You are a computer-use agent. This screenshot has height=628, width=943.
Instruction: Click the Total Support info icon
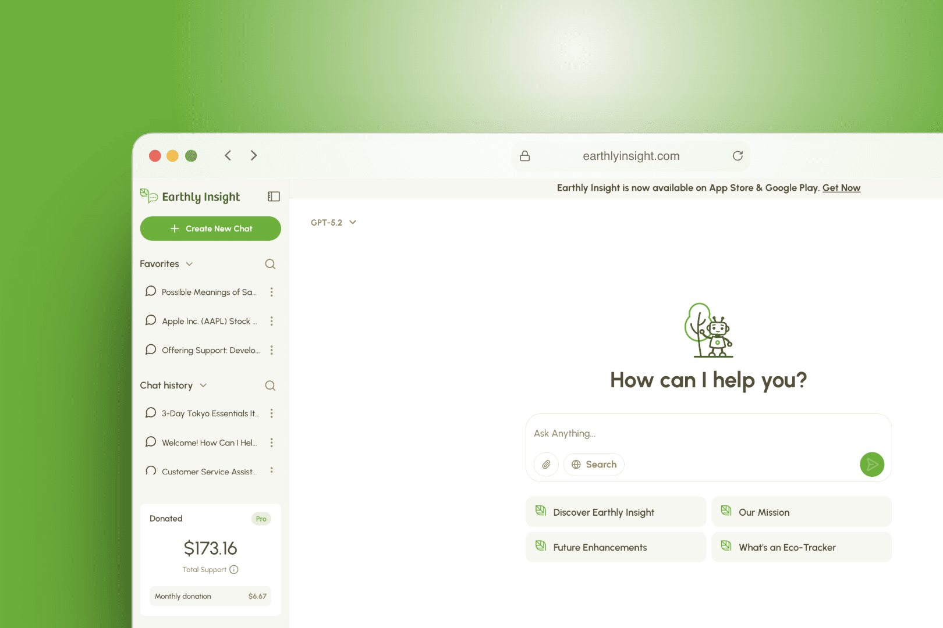click(x=234, y=570)
